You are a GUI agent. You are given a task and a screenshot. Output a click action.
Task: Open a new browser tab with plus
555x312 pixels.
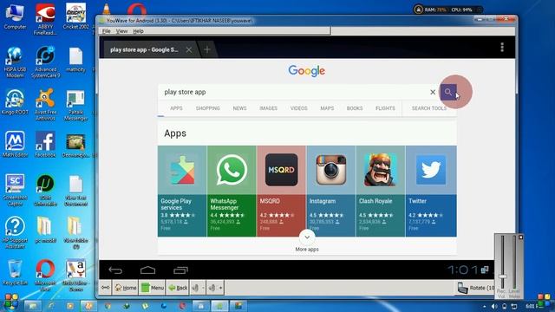207,49
